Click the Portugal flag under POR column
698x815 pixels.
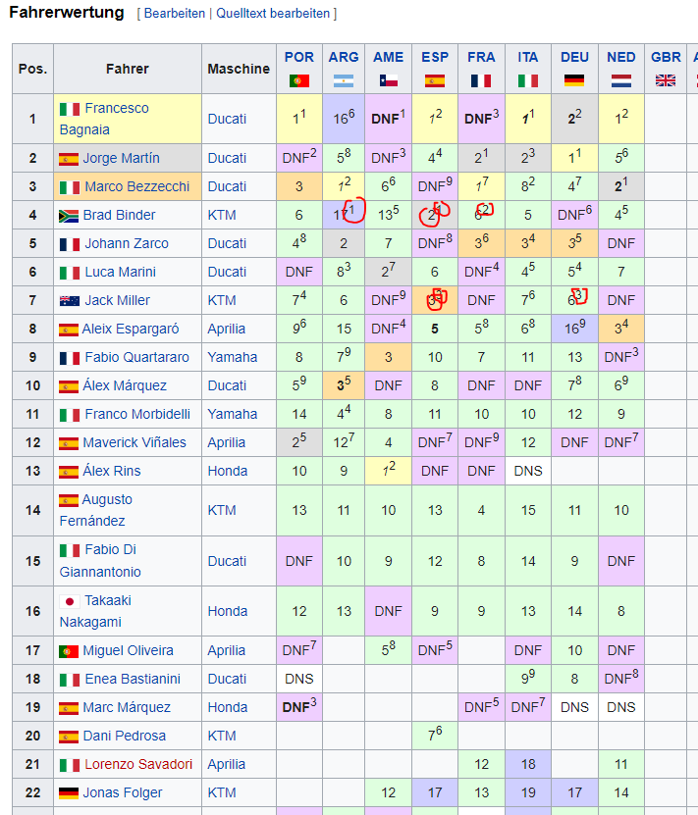click(299, 80)
